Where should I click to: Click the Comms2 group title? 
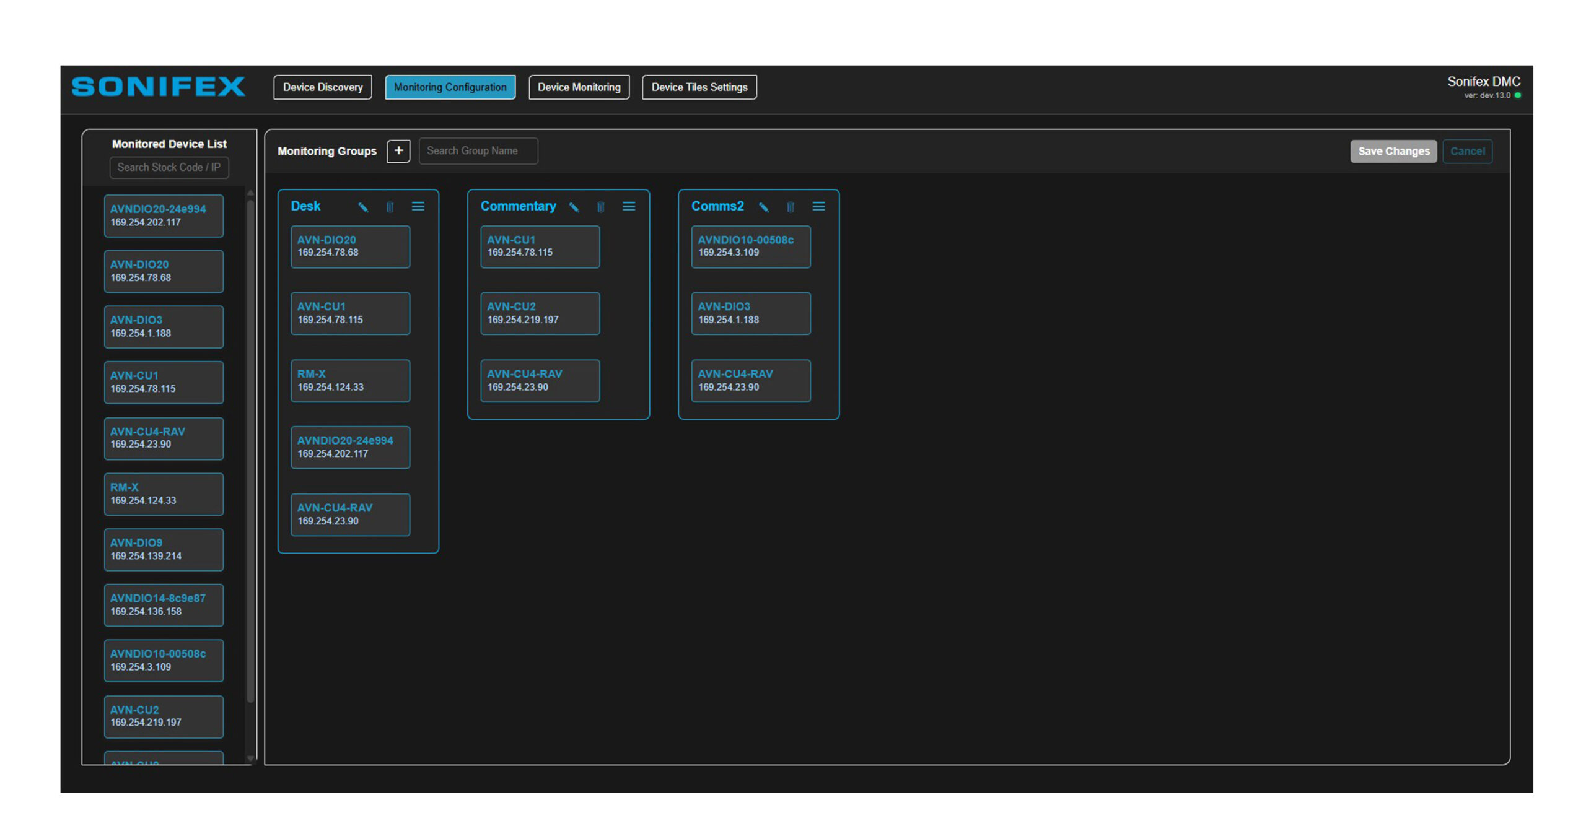[x=717, y=206]
